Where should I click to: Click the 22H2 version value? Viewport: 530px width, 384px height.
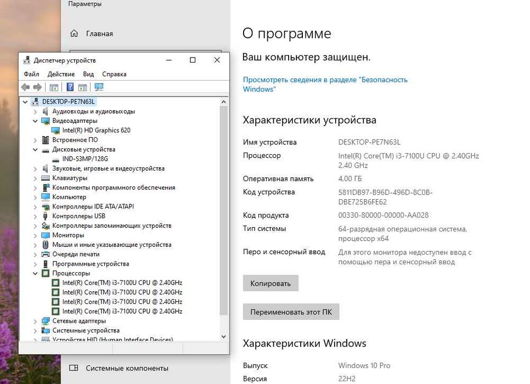347,379
